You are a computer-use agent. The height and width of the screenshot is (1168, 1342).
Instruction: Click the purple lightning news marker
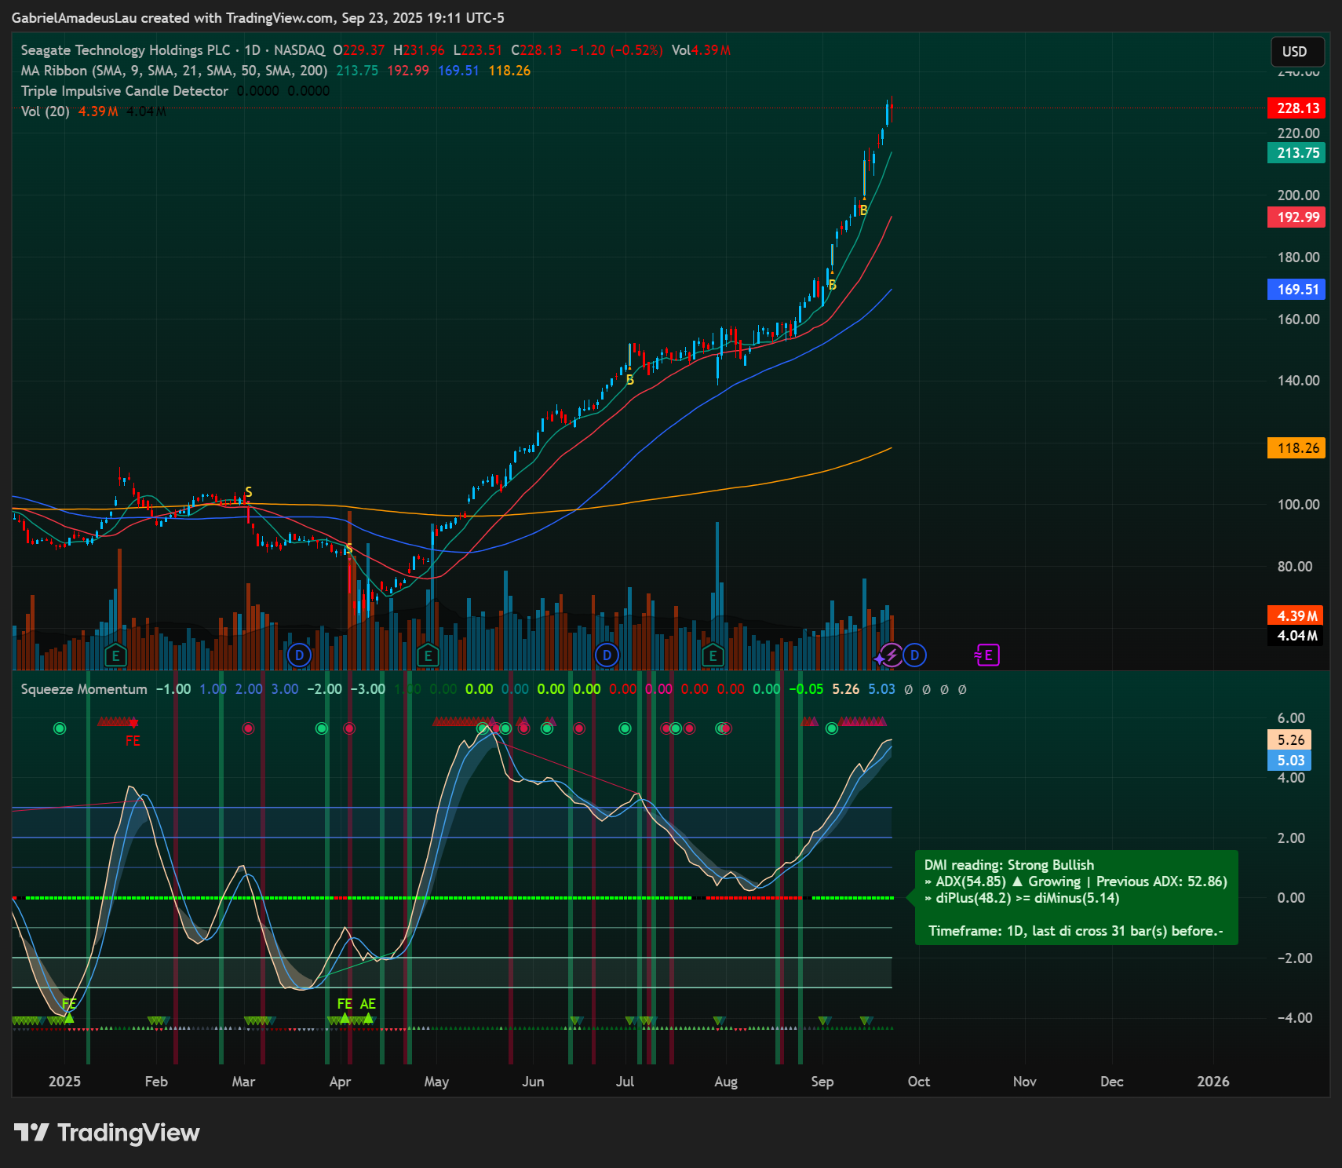tap(891, 655)
